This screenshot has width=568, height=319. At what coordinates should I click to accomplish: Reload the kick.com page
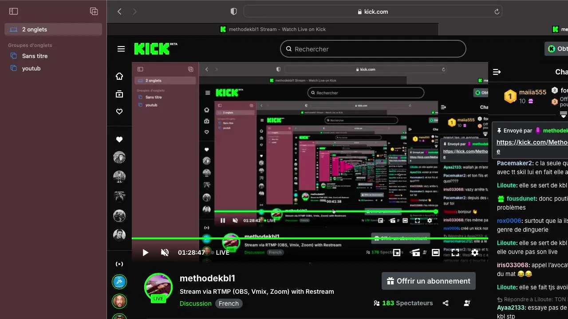pyautogui.click(x=497, y=12)
